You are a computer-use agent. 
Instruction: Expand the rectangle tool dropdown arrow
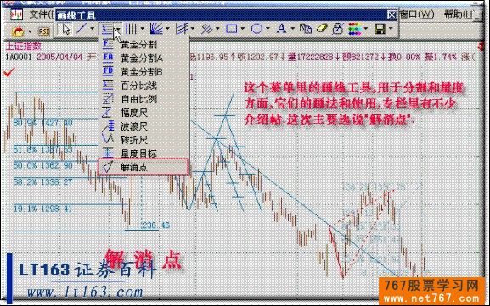(243, 29)
